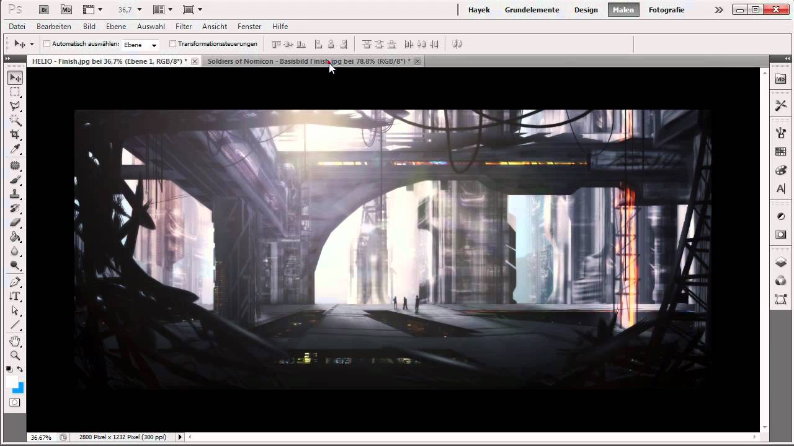This screenshot has height=446, width=794.
Task: Switch to the Design workspace
Action: click(586, 10)
